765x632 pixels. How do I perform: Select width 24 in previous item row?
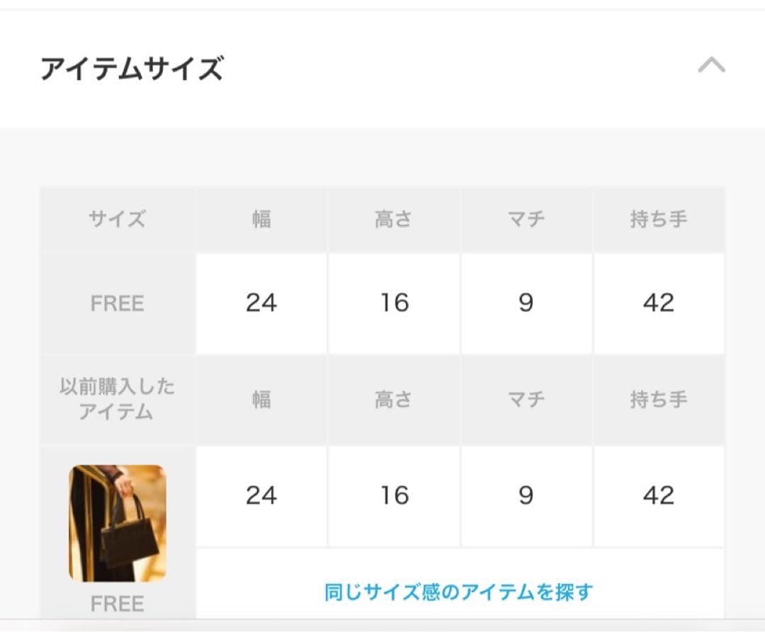[261, 496]
